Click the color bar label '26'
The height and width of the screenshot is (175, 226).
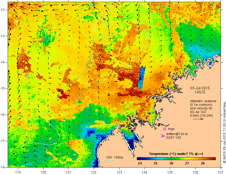pyautogui.click(x=171, y=163)
